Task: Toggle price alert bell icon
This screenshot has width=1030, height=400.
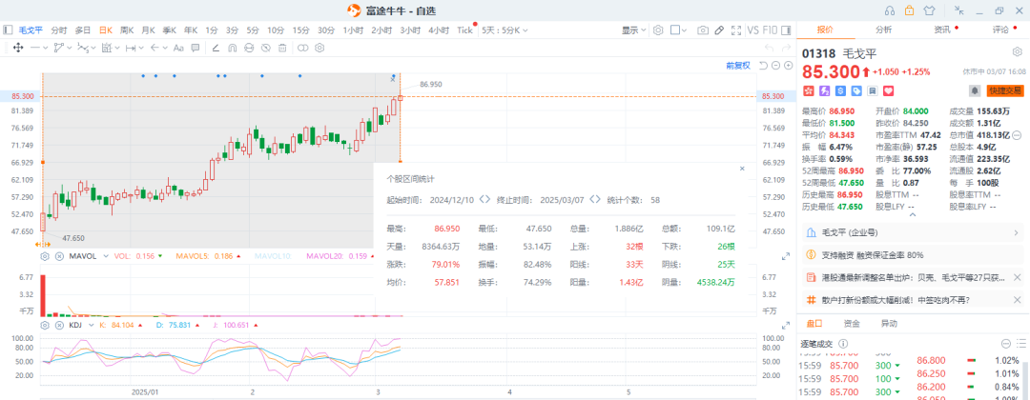Action: click(976, 90)
